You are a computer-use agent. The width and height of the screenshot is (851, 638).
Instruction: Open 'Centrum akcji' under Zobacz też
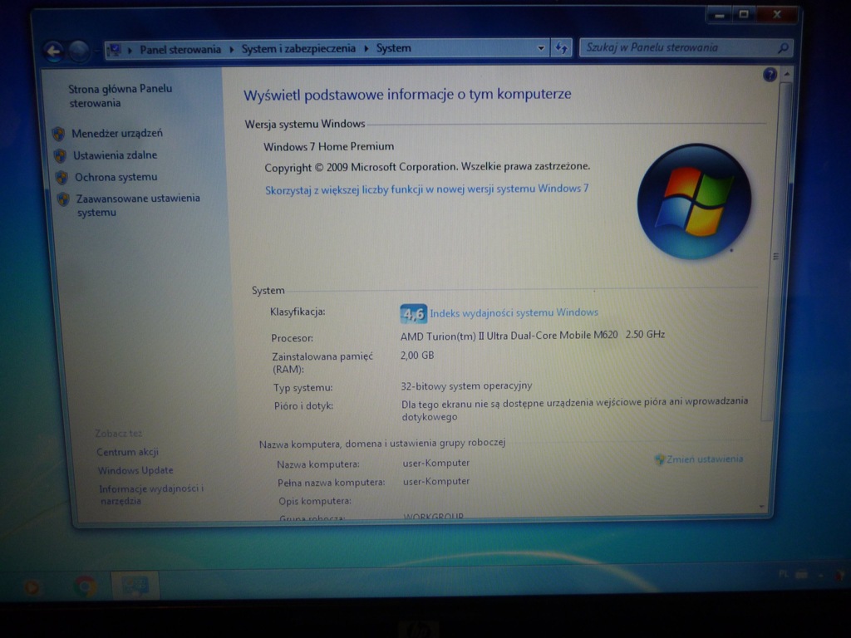click(x=127, y=452)
